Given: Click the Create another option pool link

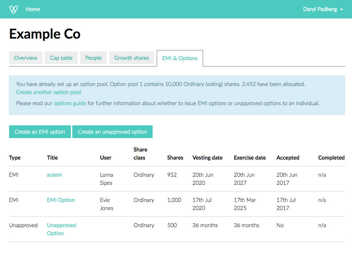Looking at the screenshot, I should point(48,92).
